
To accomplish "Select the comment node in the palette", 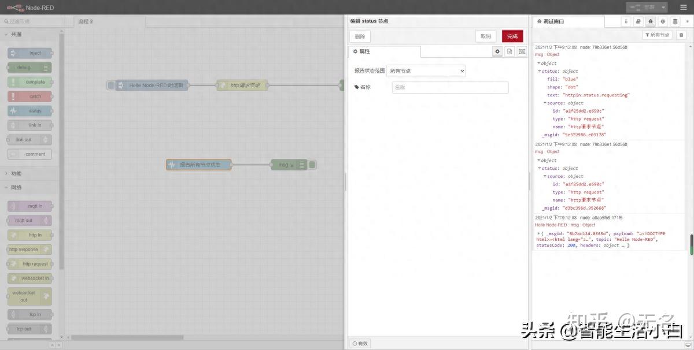I will [30, 154].
